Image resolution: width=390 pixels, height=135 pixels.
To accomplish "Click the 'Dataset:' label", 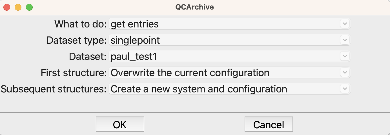I will [88, 57].
